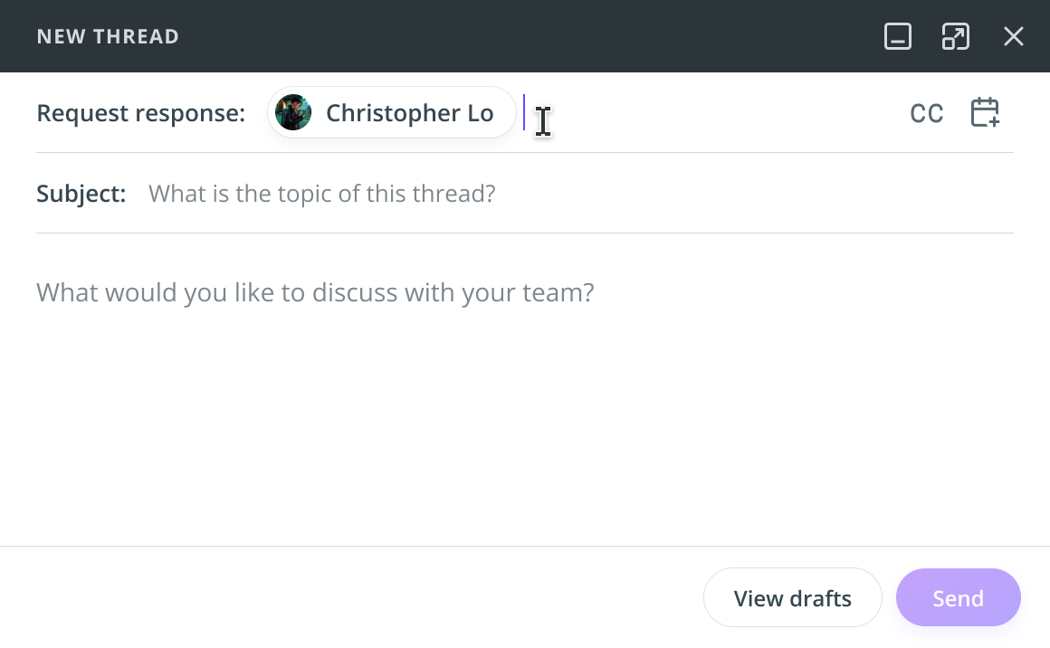The height and width of the screenshot is (648, 1050).
Task: Add CC recipients with the CC button
Action: click(x=926, y=113)
